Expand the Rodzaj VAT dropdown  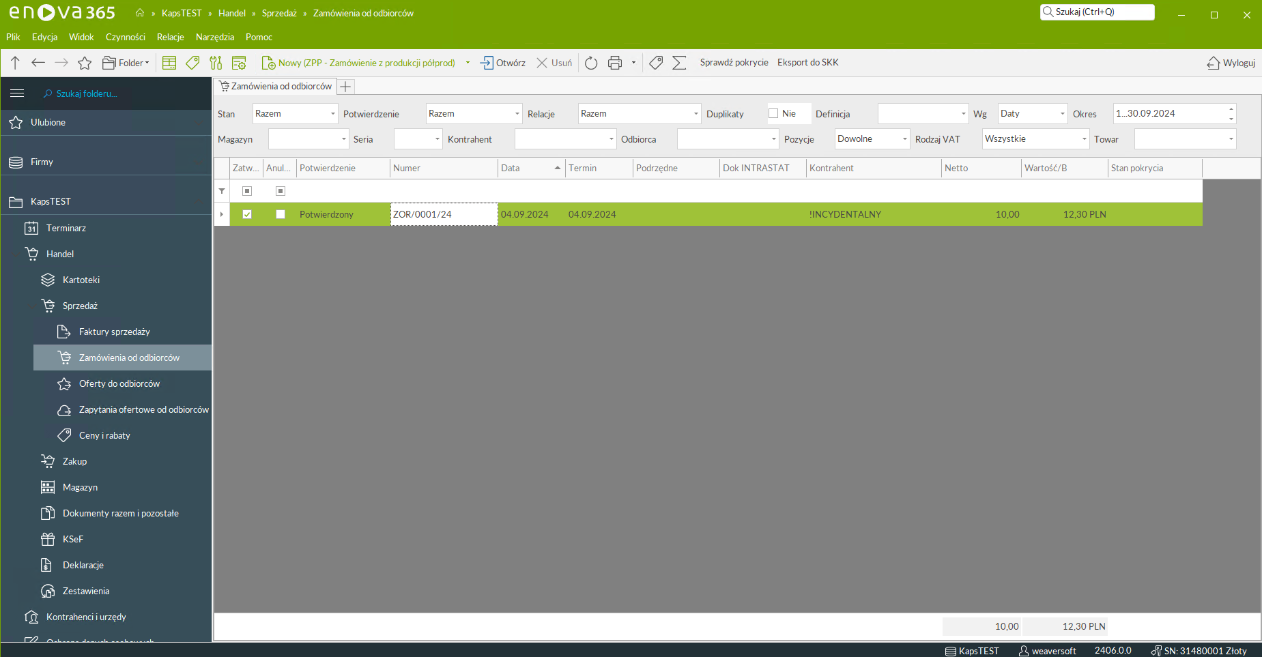pyautogui.click(x=1035, y=139)
